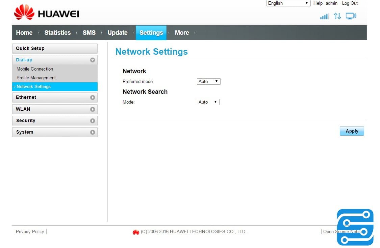Click the connected device monitor icon
The image size is (380, 248).
pos(351,16)
